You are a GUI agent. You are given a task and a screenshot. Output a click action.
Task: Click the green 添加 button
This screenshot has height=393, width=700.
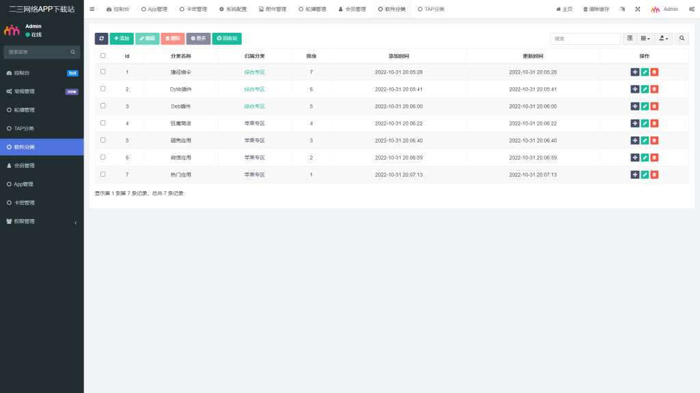coord(122,39)
